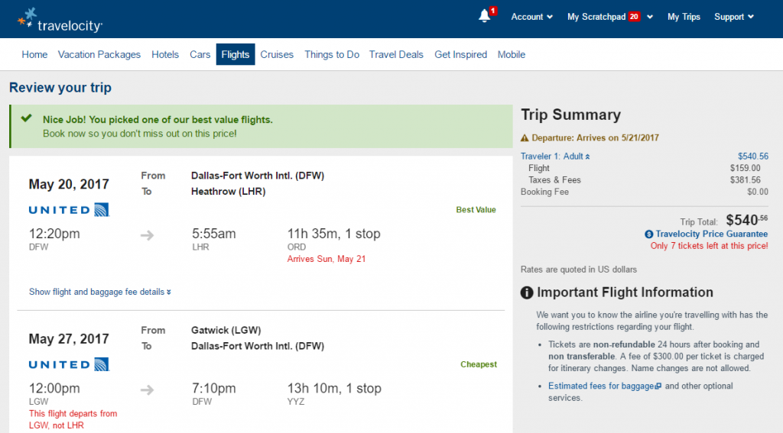Click the Travelocity logo

pyautogui.click(x=60, y=20)
